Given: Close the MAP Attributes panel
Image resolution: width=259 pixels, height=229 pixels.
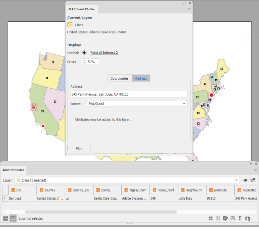Looking at the screenshot, I should point(256,164).
